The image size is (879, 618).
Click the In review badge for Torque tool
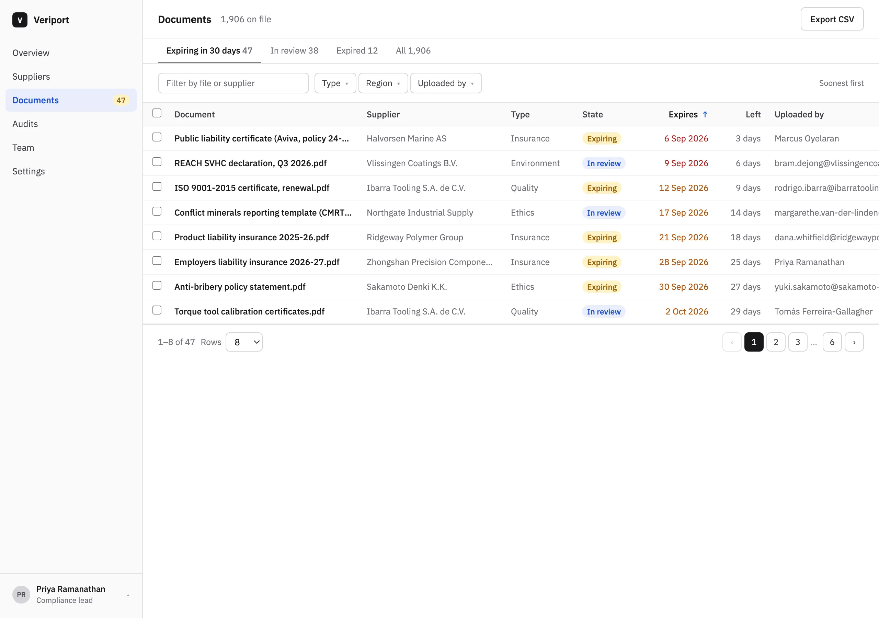pos(603,312)
